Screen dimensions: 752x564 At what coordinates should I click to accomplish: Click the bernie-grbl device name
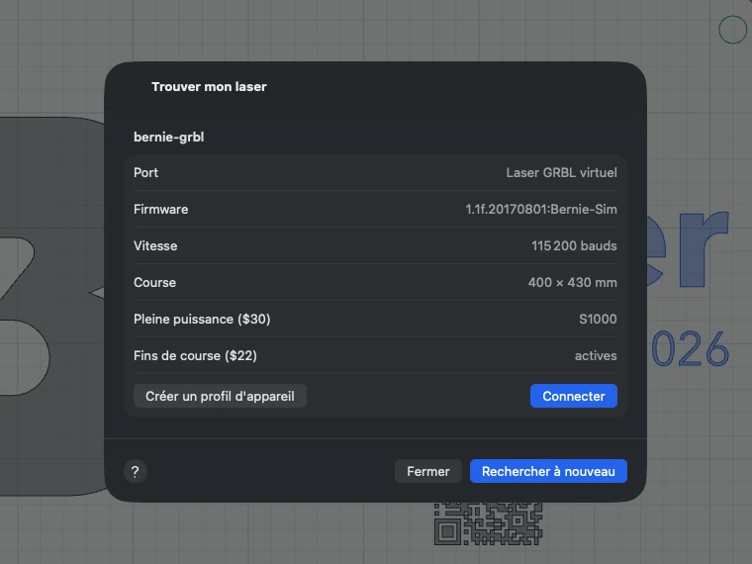[x=169, y=138]
